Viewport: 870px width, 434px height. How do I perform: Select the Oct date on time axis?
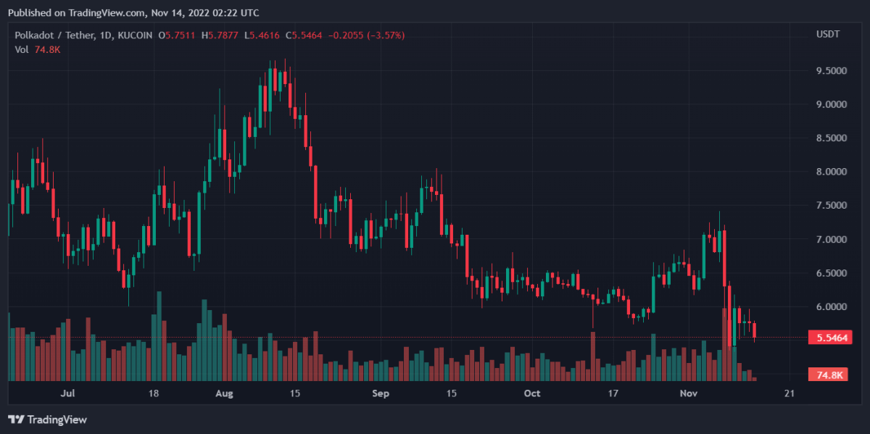[532, 393]
